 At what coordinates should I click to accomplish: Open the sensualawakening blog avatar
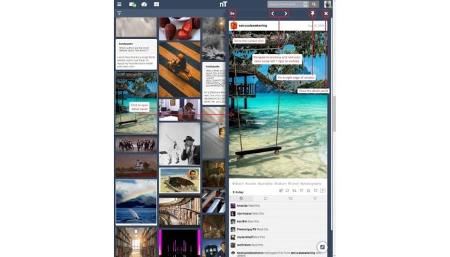[x=233, y=26]
